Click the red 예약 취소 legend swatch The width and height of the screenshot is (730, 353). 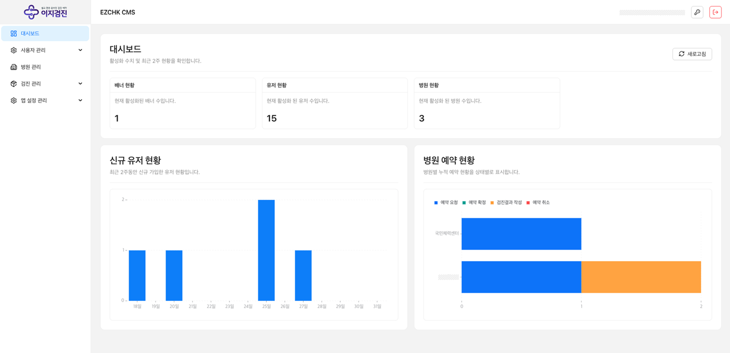click(x=528, y=203)
